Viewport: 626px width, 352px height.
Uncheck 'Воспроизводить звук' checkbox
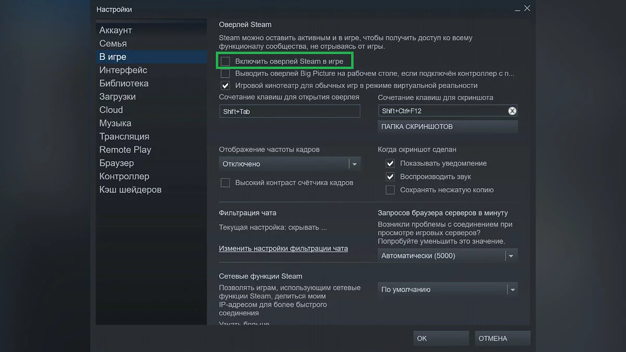390,177
